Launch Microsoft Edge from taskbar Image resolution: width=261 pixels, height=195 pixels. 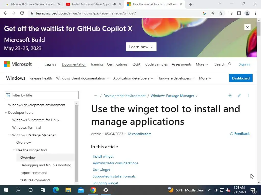pos(56,190)
